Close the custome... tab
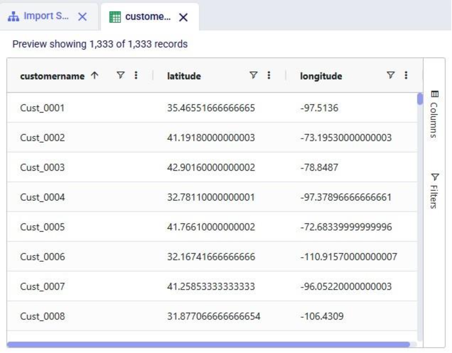The width and height of the screenshot is (452, 353). (183, 17)
